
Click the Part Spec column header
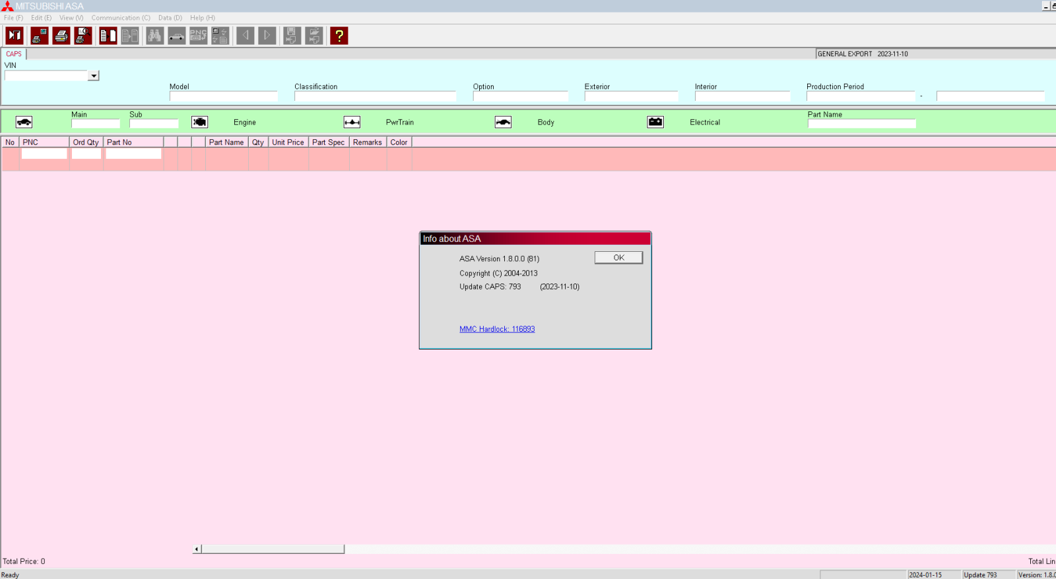[329, 142]
